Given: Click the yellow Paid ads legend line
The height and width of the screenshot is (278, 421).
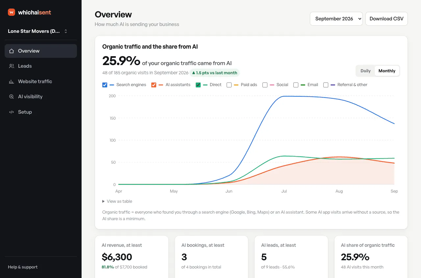Looking at the screenshot, I should point(236,85).
